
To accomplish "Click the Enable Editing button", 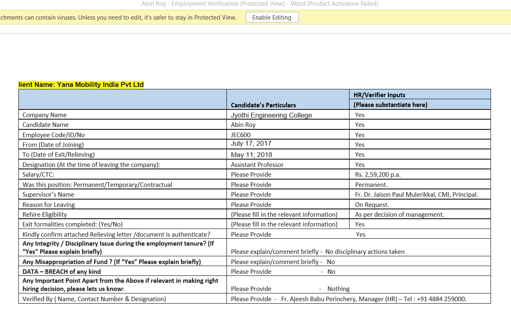I will point(272,18).
